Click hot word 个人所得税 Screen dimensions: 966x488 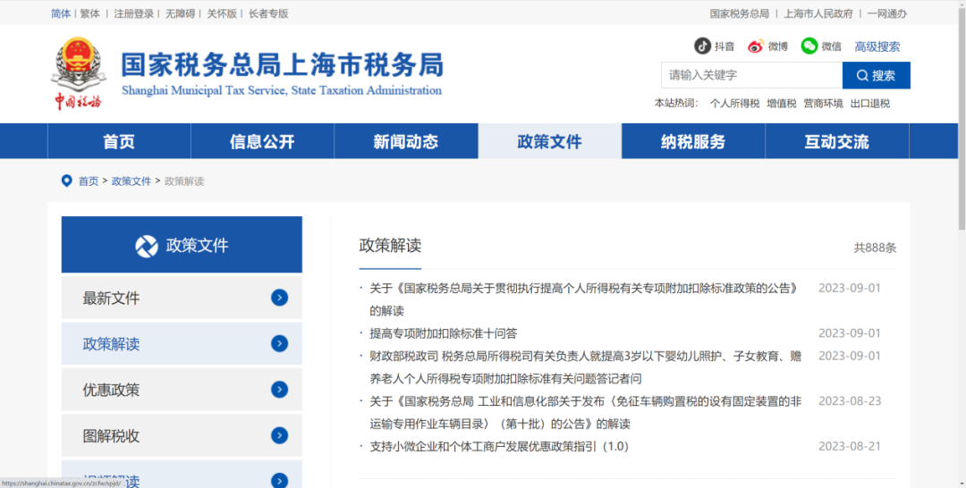[x=734, y=104]
